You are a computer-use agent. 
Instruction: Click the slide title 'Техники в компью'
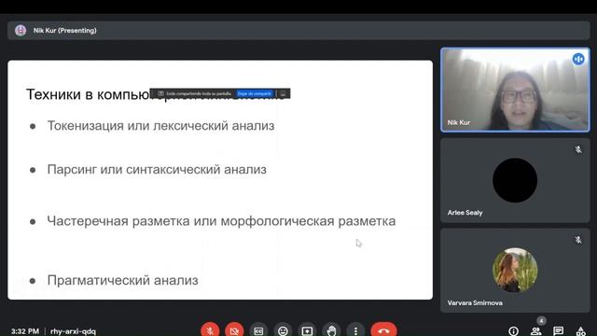pyautogui.click(x=88, y=94)
